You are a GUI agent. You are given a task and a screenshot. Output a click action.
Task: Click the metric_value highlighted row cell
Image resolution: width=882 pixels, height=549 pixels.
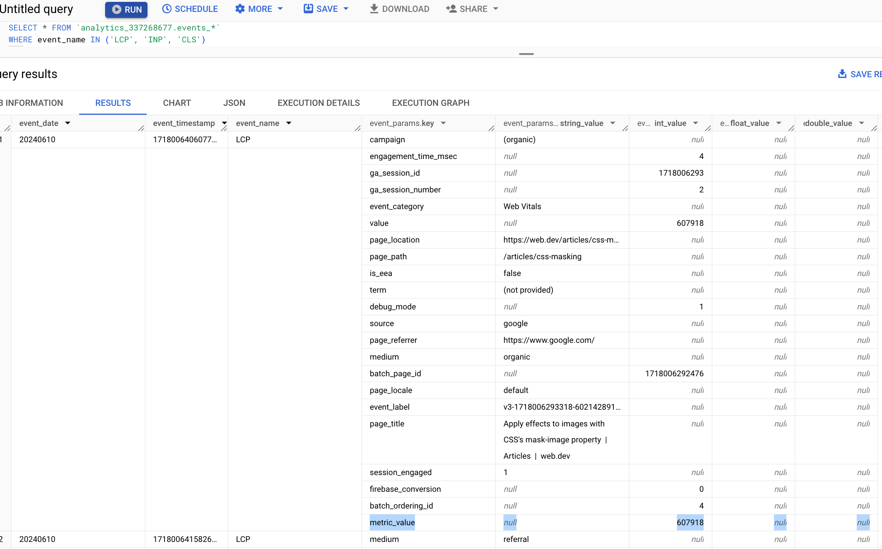tap(392, 522)
